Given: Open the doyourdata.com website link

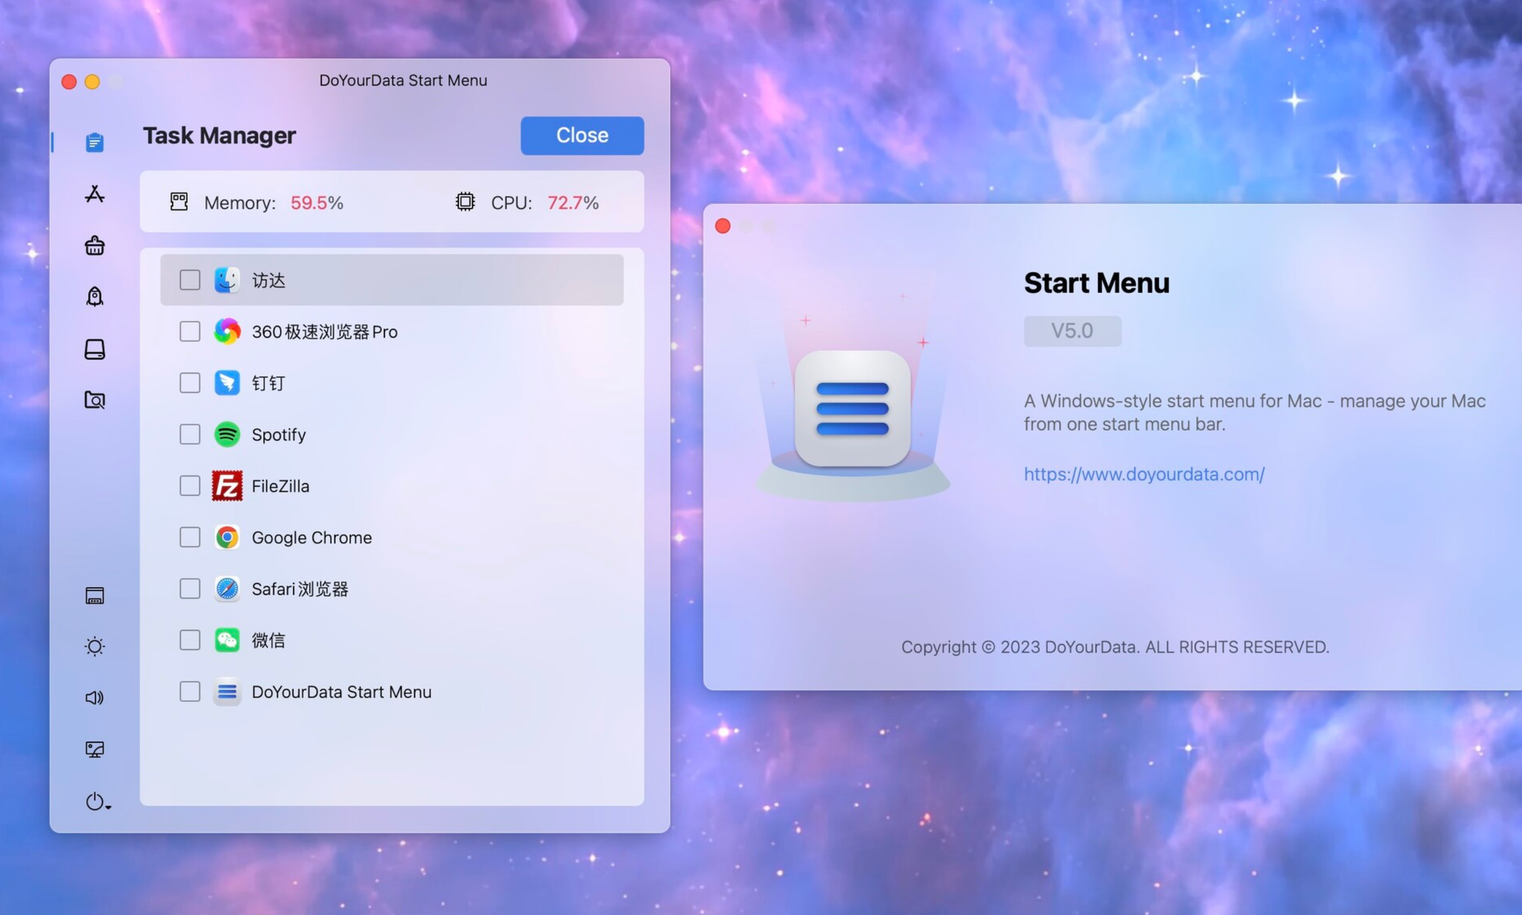Looking at the screenshot, I should [x=1144, y=474].
